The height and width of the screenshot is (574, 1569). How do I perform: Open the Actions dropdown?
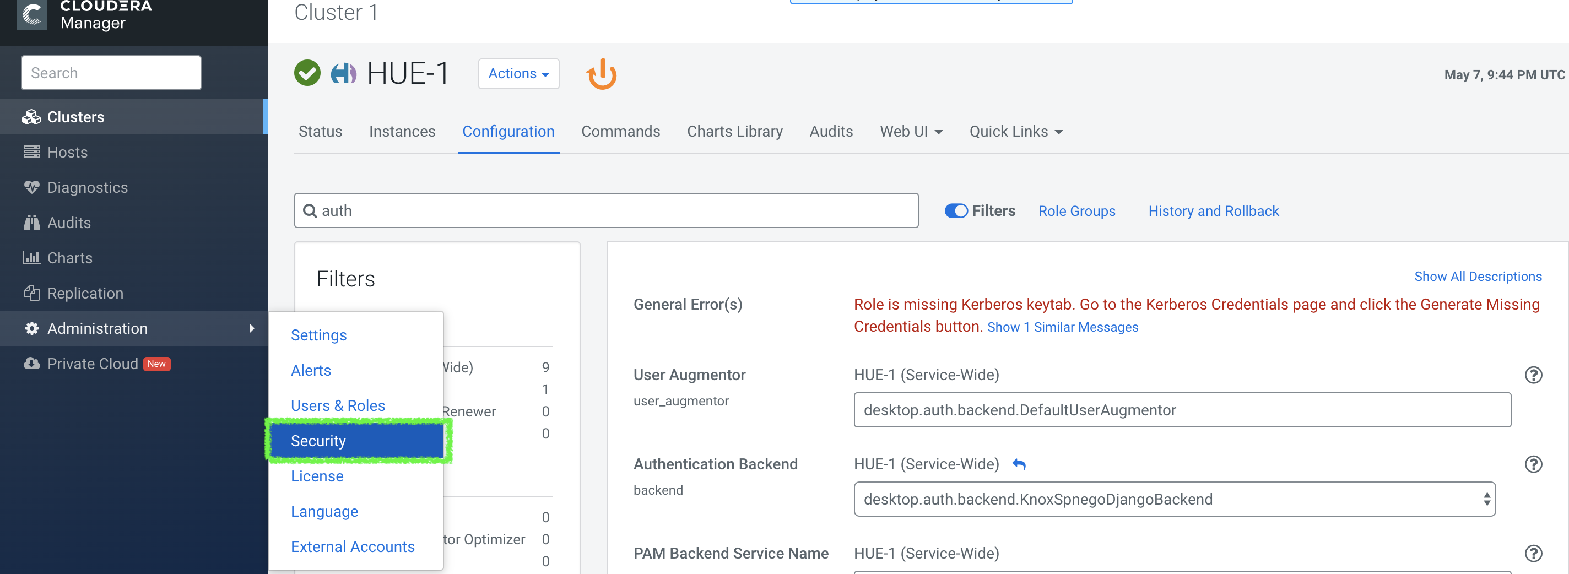pyautogui.click(x=518, y=74)
